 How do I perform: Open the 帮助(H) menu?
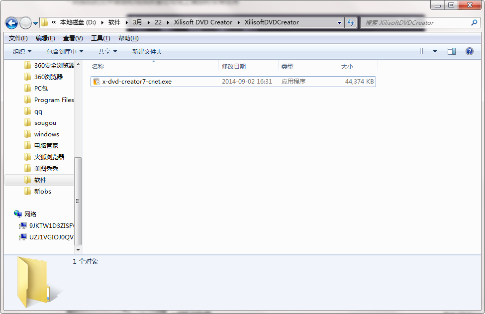click(x=128, y=38)
